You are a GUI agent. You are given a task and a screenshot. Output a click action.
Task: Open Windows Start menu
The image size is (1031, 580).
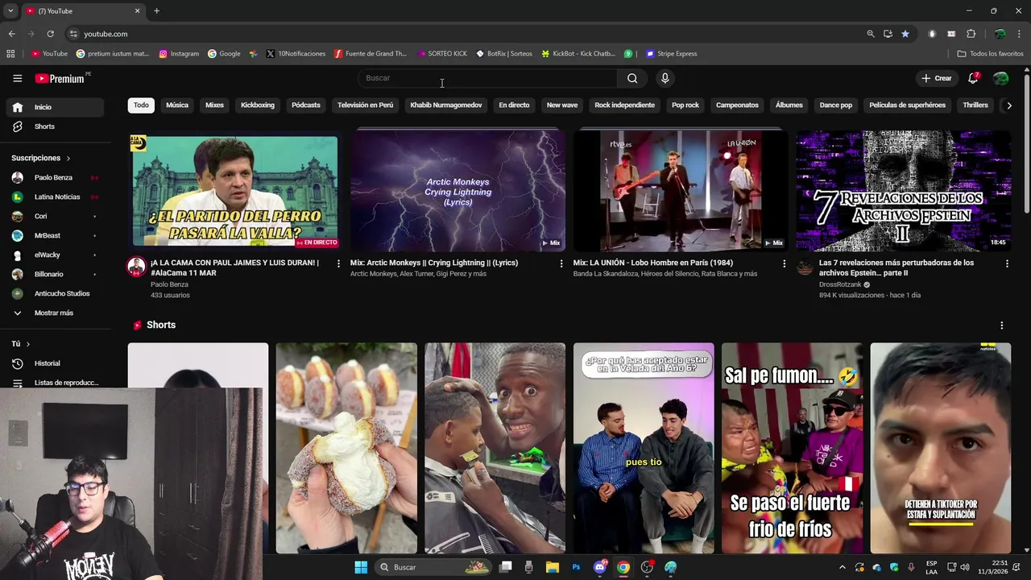(x=361, y=567)
